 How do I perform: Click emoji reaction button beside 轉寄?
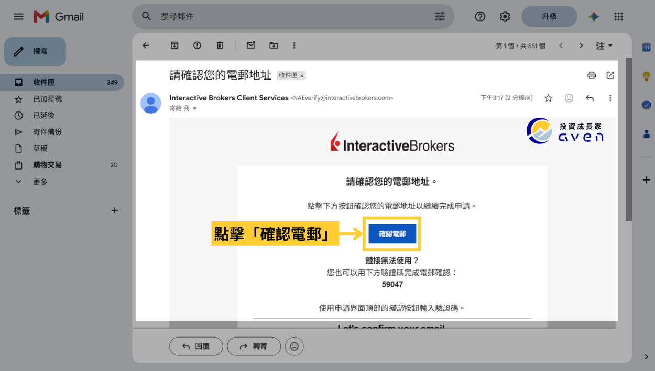pyautogui.click(x=294, y=346)
